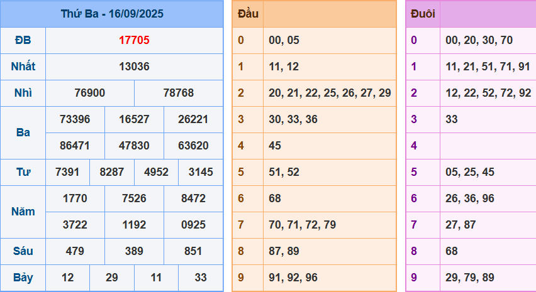The height and width of the screenshot is (292, 536).
Task: Select Đầu row 2 numbers list
Action: tap(330, 93)
